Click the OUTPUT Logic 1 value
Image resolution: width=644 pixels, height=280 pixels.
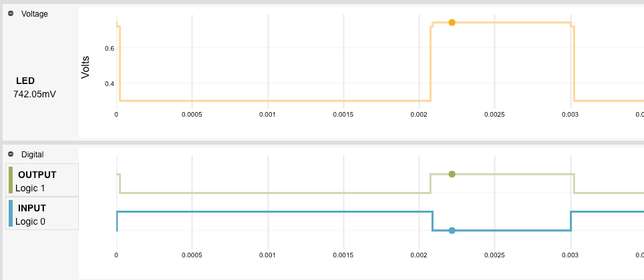pyautogui.click(x=30, y=188)
